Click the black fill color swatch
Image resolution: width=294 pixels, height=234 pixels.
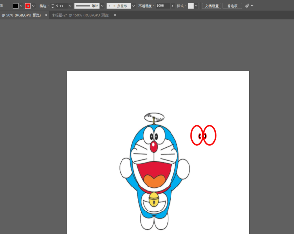pyautogui.click(x=16, y=6)
